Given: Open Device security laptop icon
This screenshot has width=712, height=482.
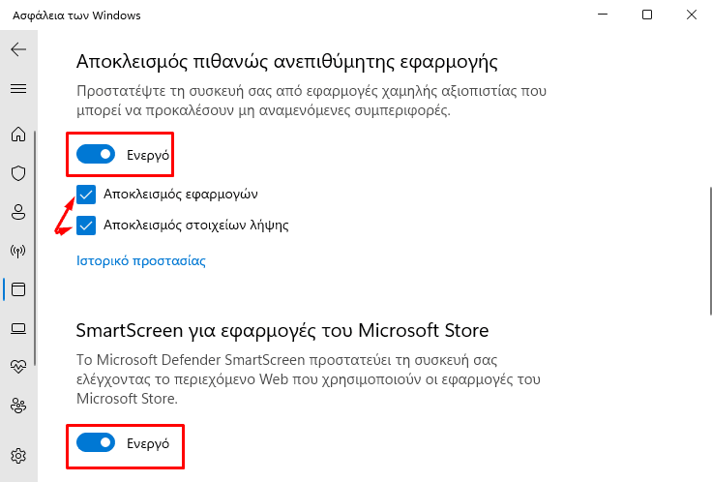Looking at the screenshot, I should click(18, 328).
